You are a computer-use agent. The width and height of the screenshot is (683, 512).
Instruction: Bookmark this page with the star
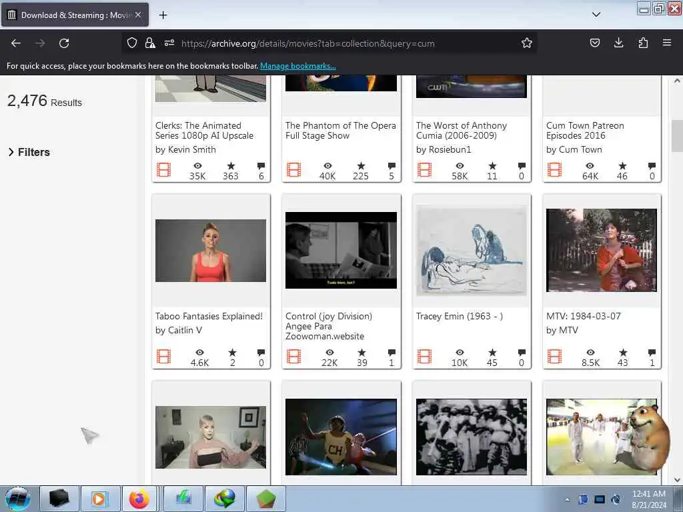[x=527, y=43]
